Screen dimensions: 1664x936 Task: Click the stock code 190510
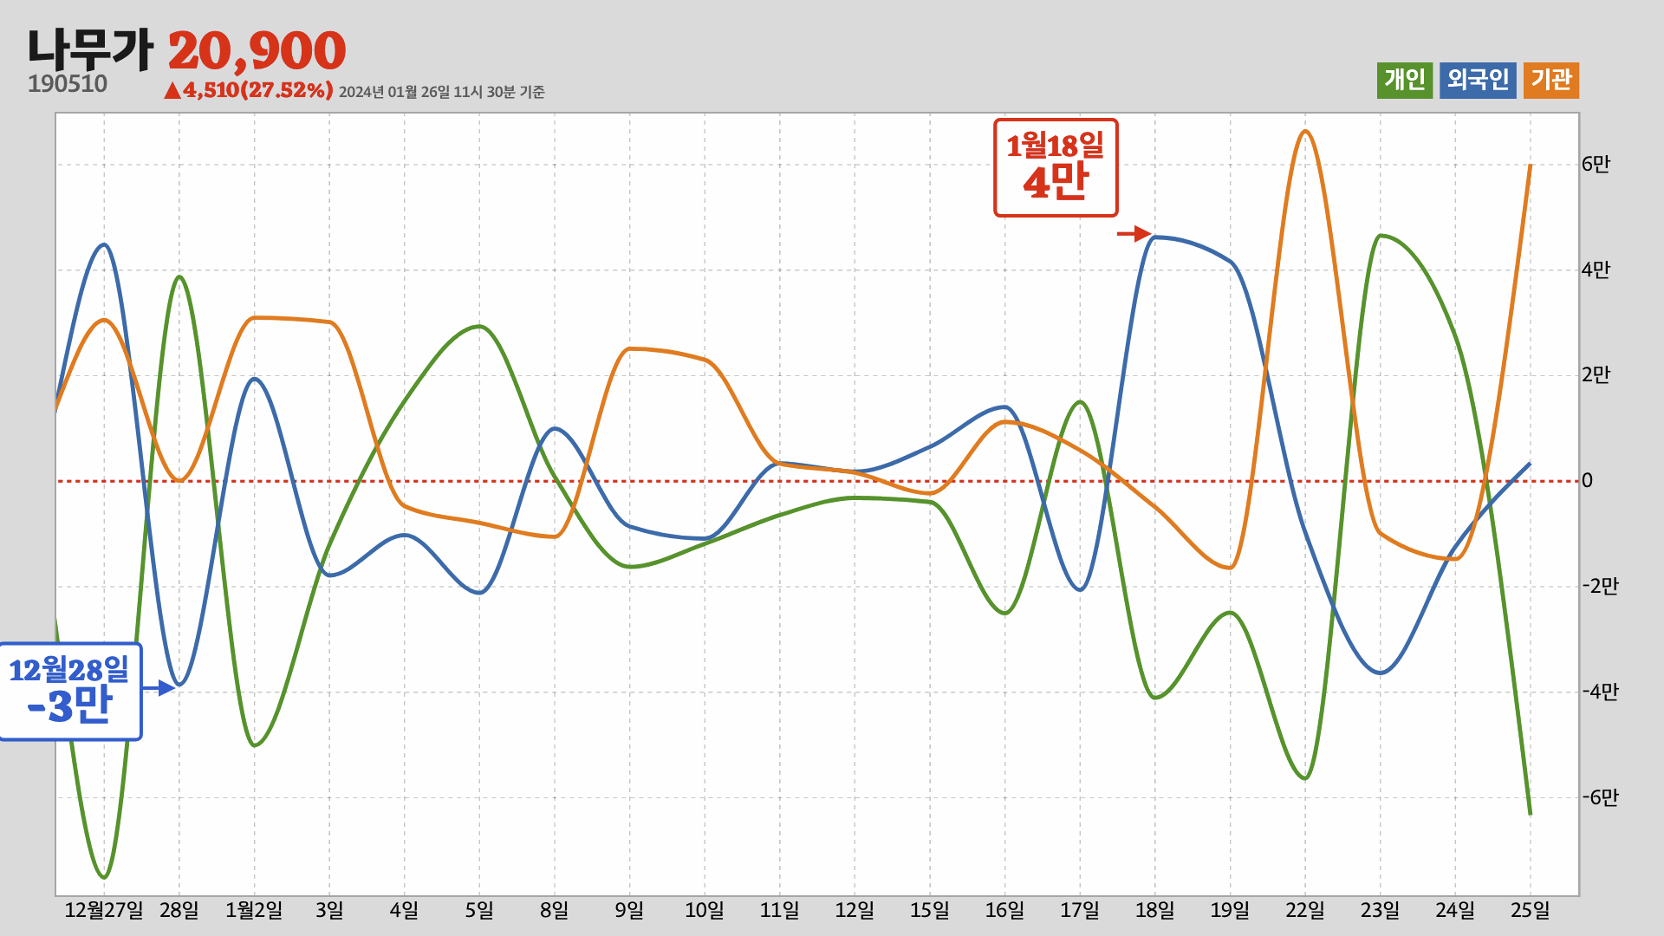(x=68, y=84)
